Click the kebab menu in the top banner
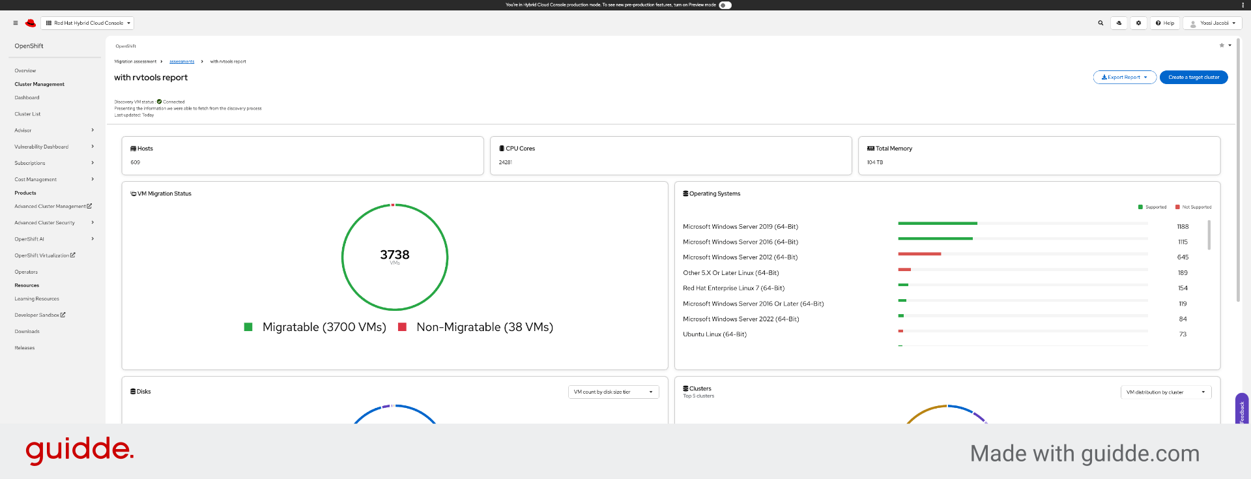 click(1243, 5)
